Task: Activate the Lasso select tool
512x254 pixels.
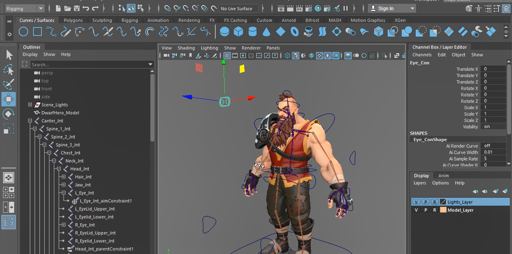Action: coord(9,70)
